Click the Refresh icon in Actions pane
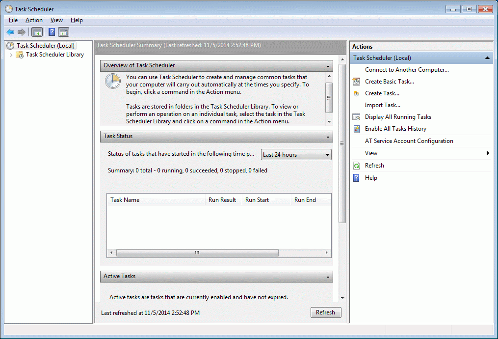Image resolution: width=498 pixels, height=339 pixels. [358, 165]
